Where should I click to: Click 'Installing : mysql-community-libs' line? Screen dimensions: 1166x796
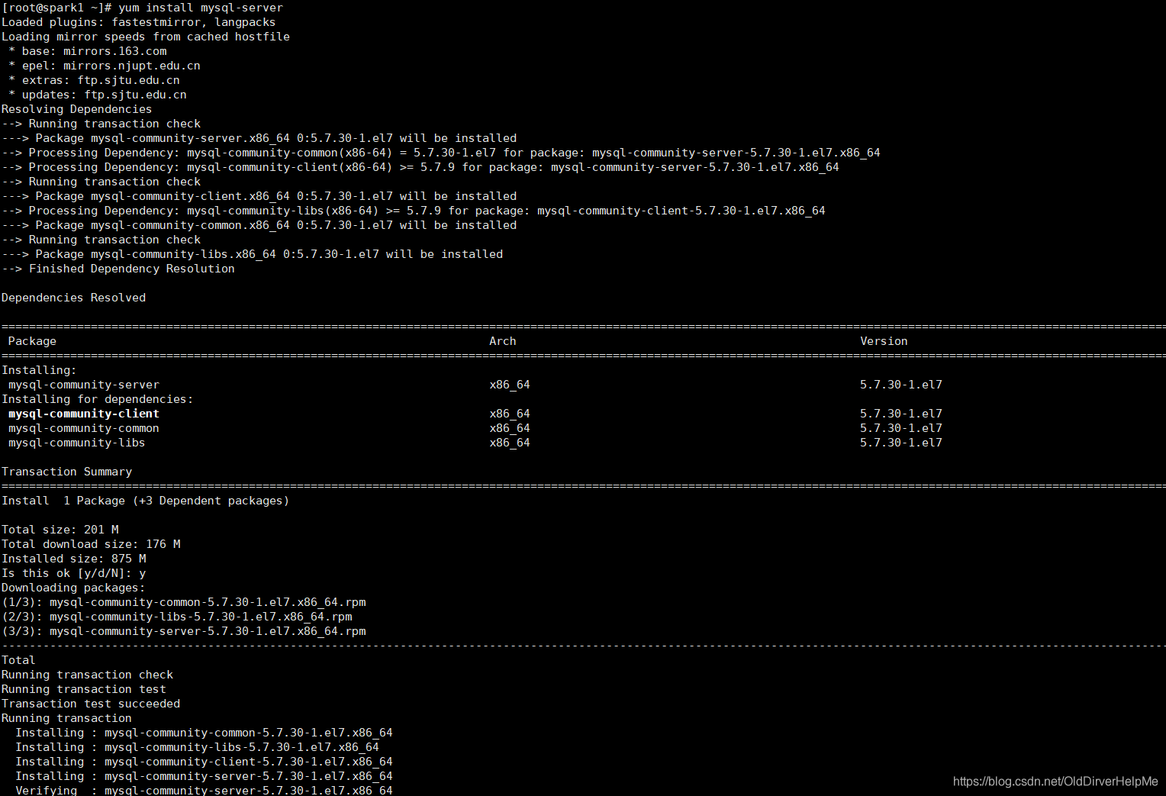click(x=197, y=747)
